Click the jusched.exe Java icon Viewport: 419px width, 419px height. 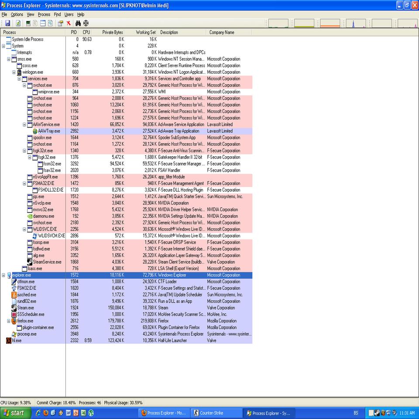[x=14, y=295]
